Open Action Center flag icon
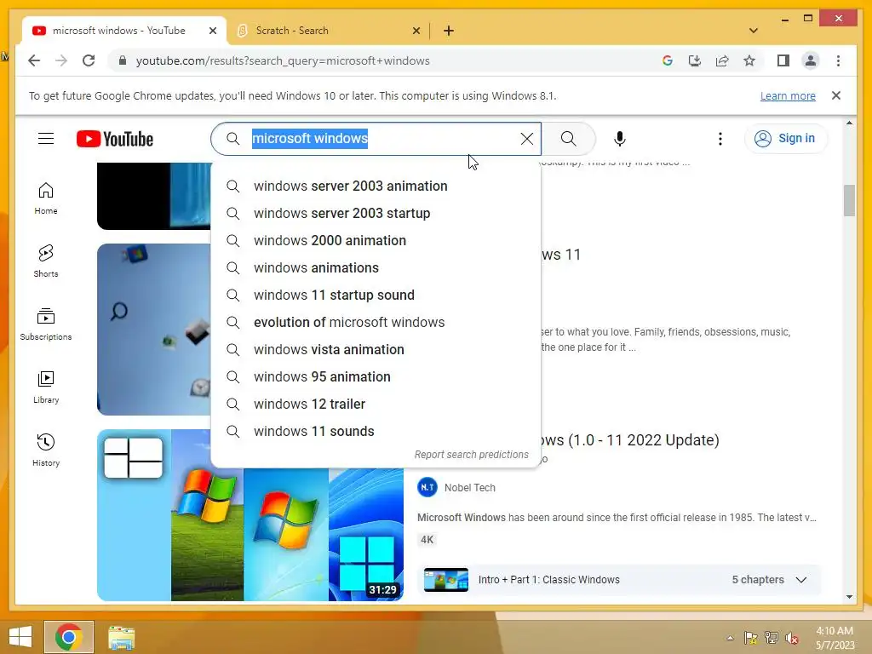The height and width of the screenshot is (654, 872). click(x=751, y=638)
